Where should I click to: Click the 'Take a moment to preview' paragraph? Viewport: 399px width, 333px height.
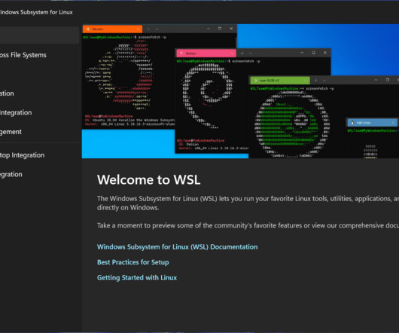(248, 225)
